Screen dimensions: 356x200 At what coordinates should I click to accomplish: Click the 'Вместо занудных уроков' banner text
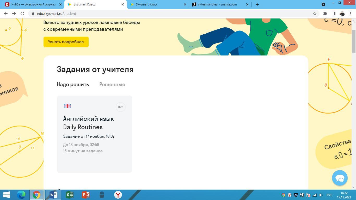coord(92,26)
